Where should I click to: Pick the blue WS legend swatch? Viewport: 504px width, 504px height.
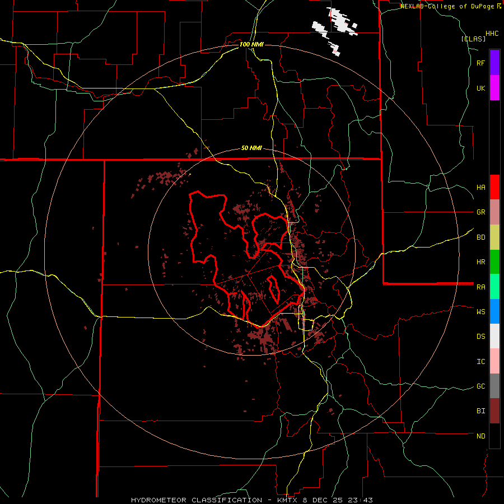point(494,311)
